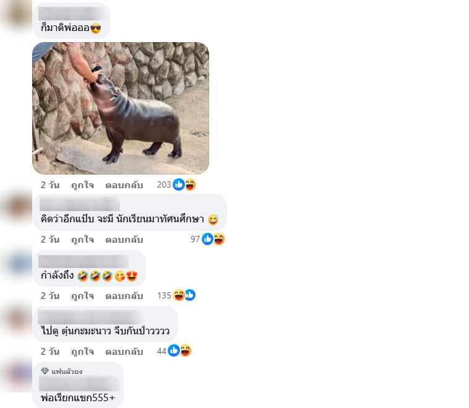Reply to the hippo photo comment via ตอบกลับ
Viewport: 469px width, 408px height.
(124, 185)
